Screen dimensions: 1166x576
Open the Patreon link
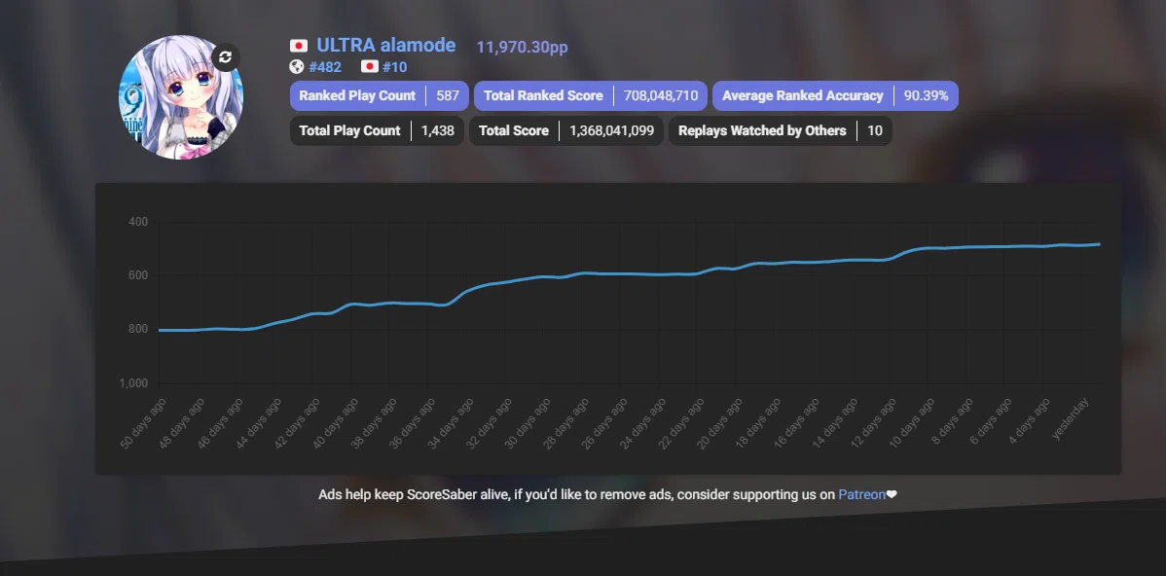862,494
